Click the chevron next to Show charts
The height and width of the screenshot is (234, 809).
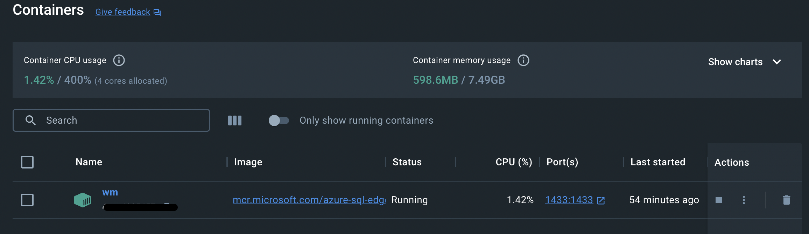click(x=777, y=62)
